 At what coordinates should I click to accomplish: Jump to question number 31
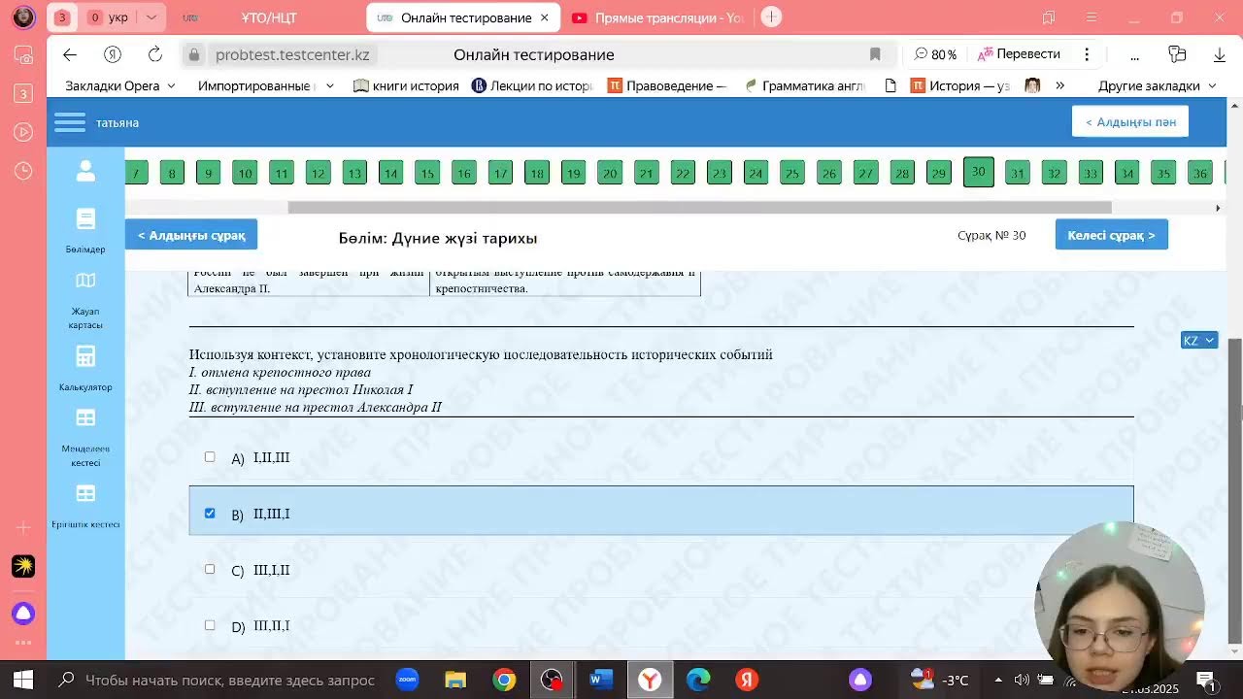click(1017, 173)
